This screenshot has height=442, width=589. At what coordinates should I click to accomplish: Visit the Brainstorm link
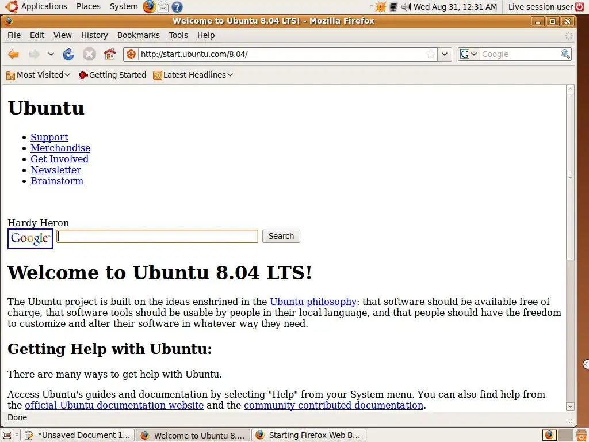(57, 181)
